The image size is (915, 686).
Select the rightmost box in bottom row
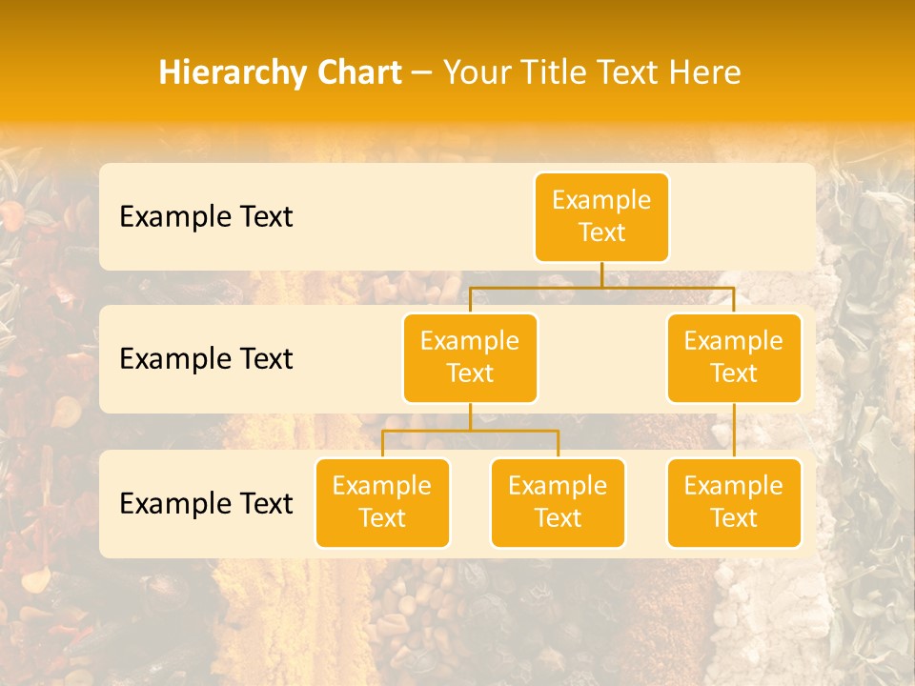734,502
